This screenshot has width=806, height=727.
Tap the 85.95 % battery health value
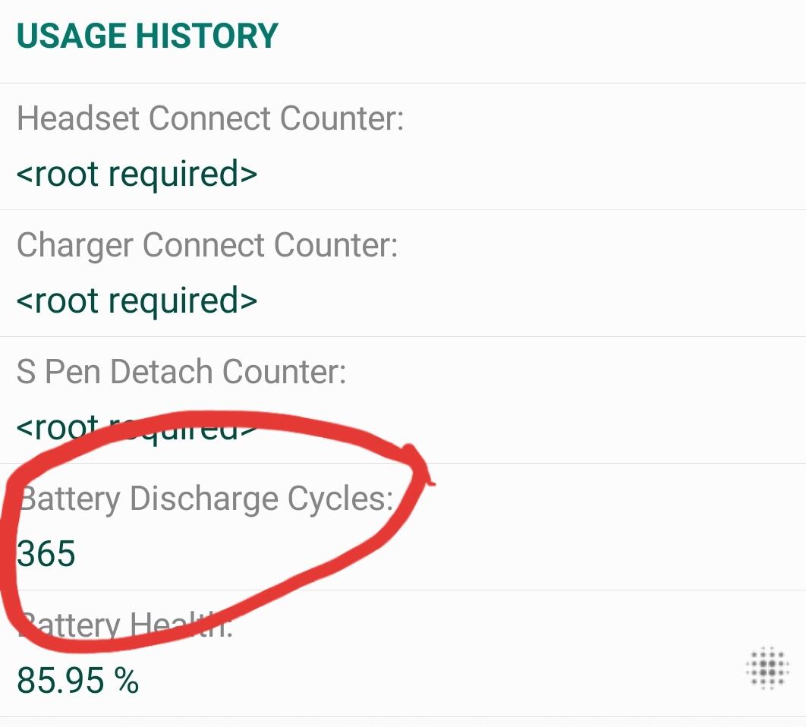[77, 681]
